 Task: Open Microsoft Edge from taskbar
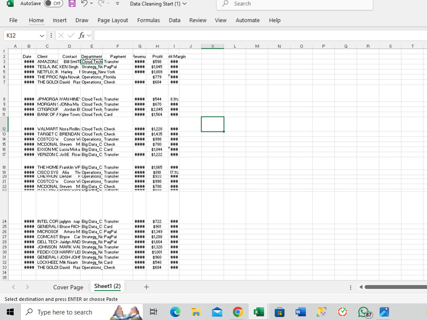pyautogui.click(x=175, y=312)
